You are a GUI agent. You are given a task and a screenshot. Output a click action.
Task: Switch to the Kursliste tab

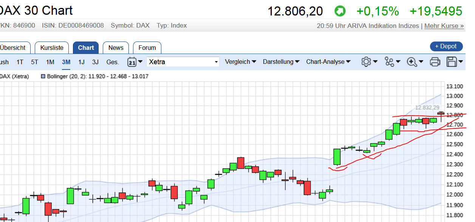tap(51, 48)
